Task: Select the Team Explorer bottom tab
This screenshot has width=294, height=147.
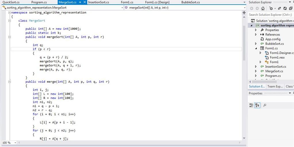Action: point(275,87)
